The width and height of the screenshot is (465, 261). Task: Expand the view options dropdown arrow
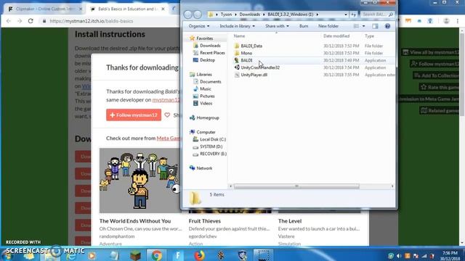tap(363, 26)
